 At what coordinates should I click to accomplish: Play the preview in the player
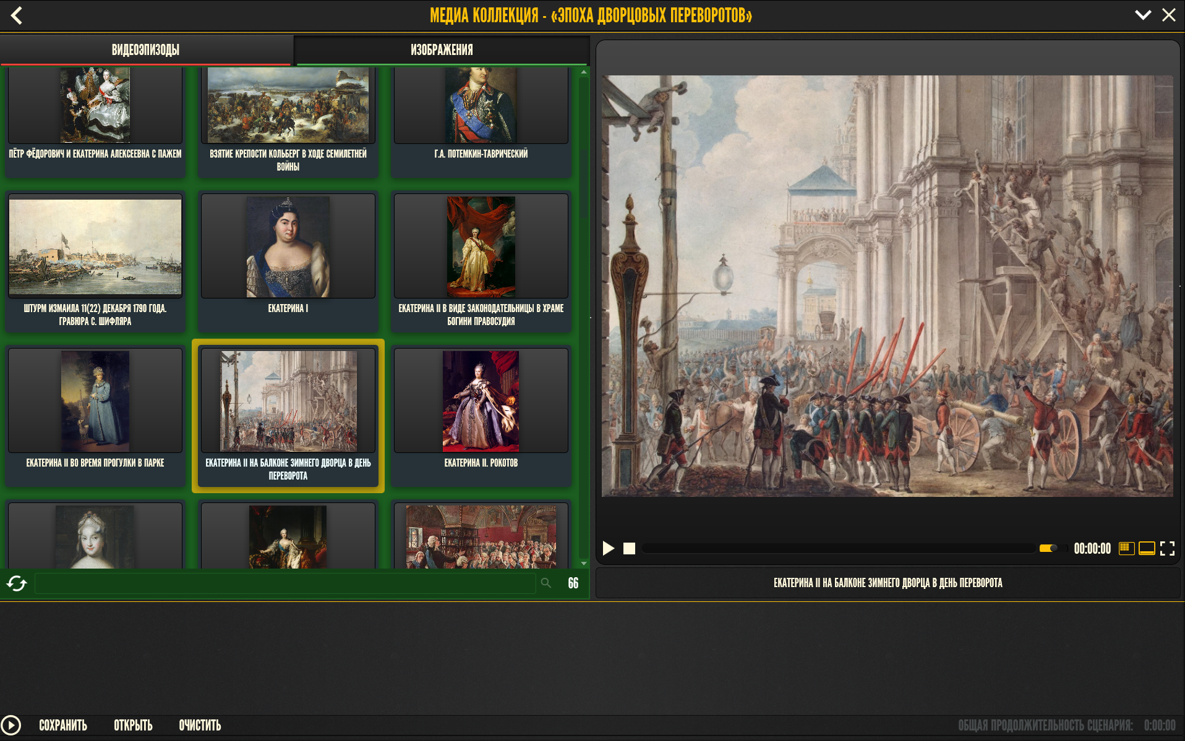tap(609, 548)
